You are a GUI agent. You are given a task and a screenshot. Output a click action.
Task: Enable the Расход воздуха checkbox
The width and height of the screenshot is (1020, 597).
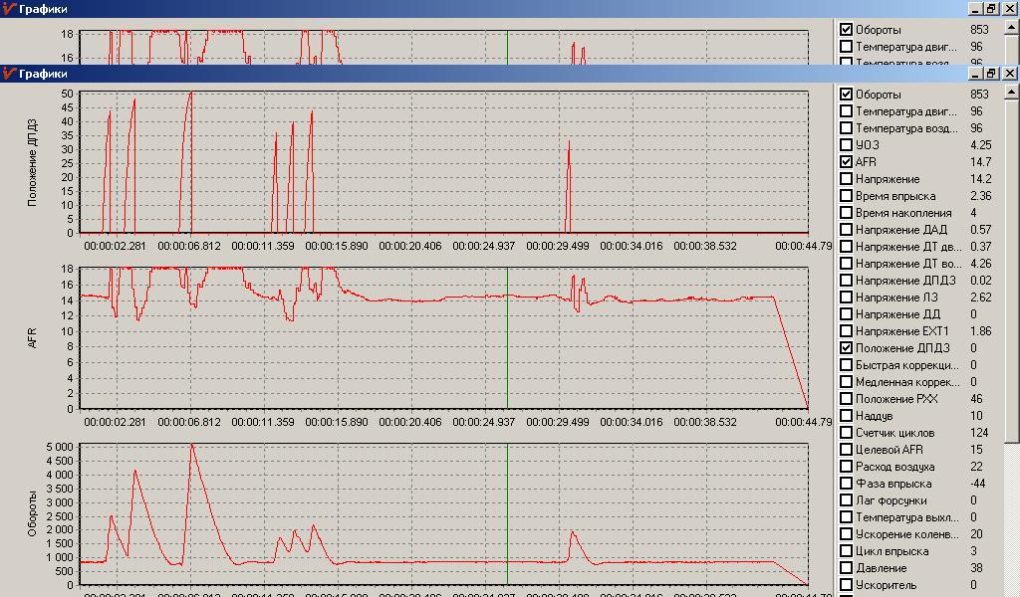tap(846, 466)
